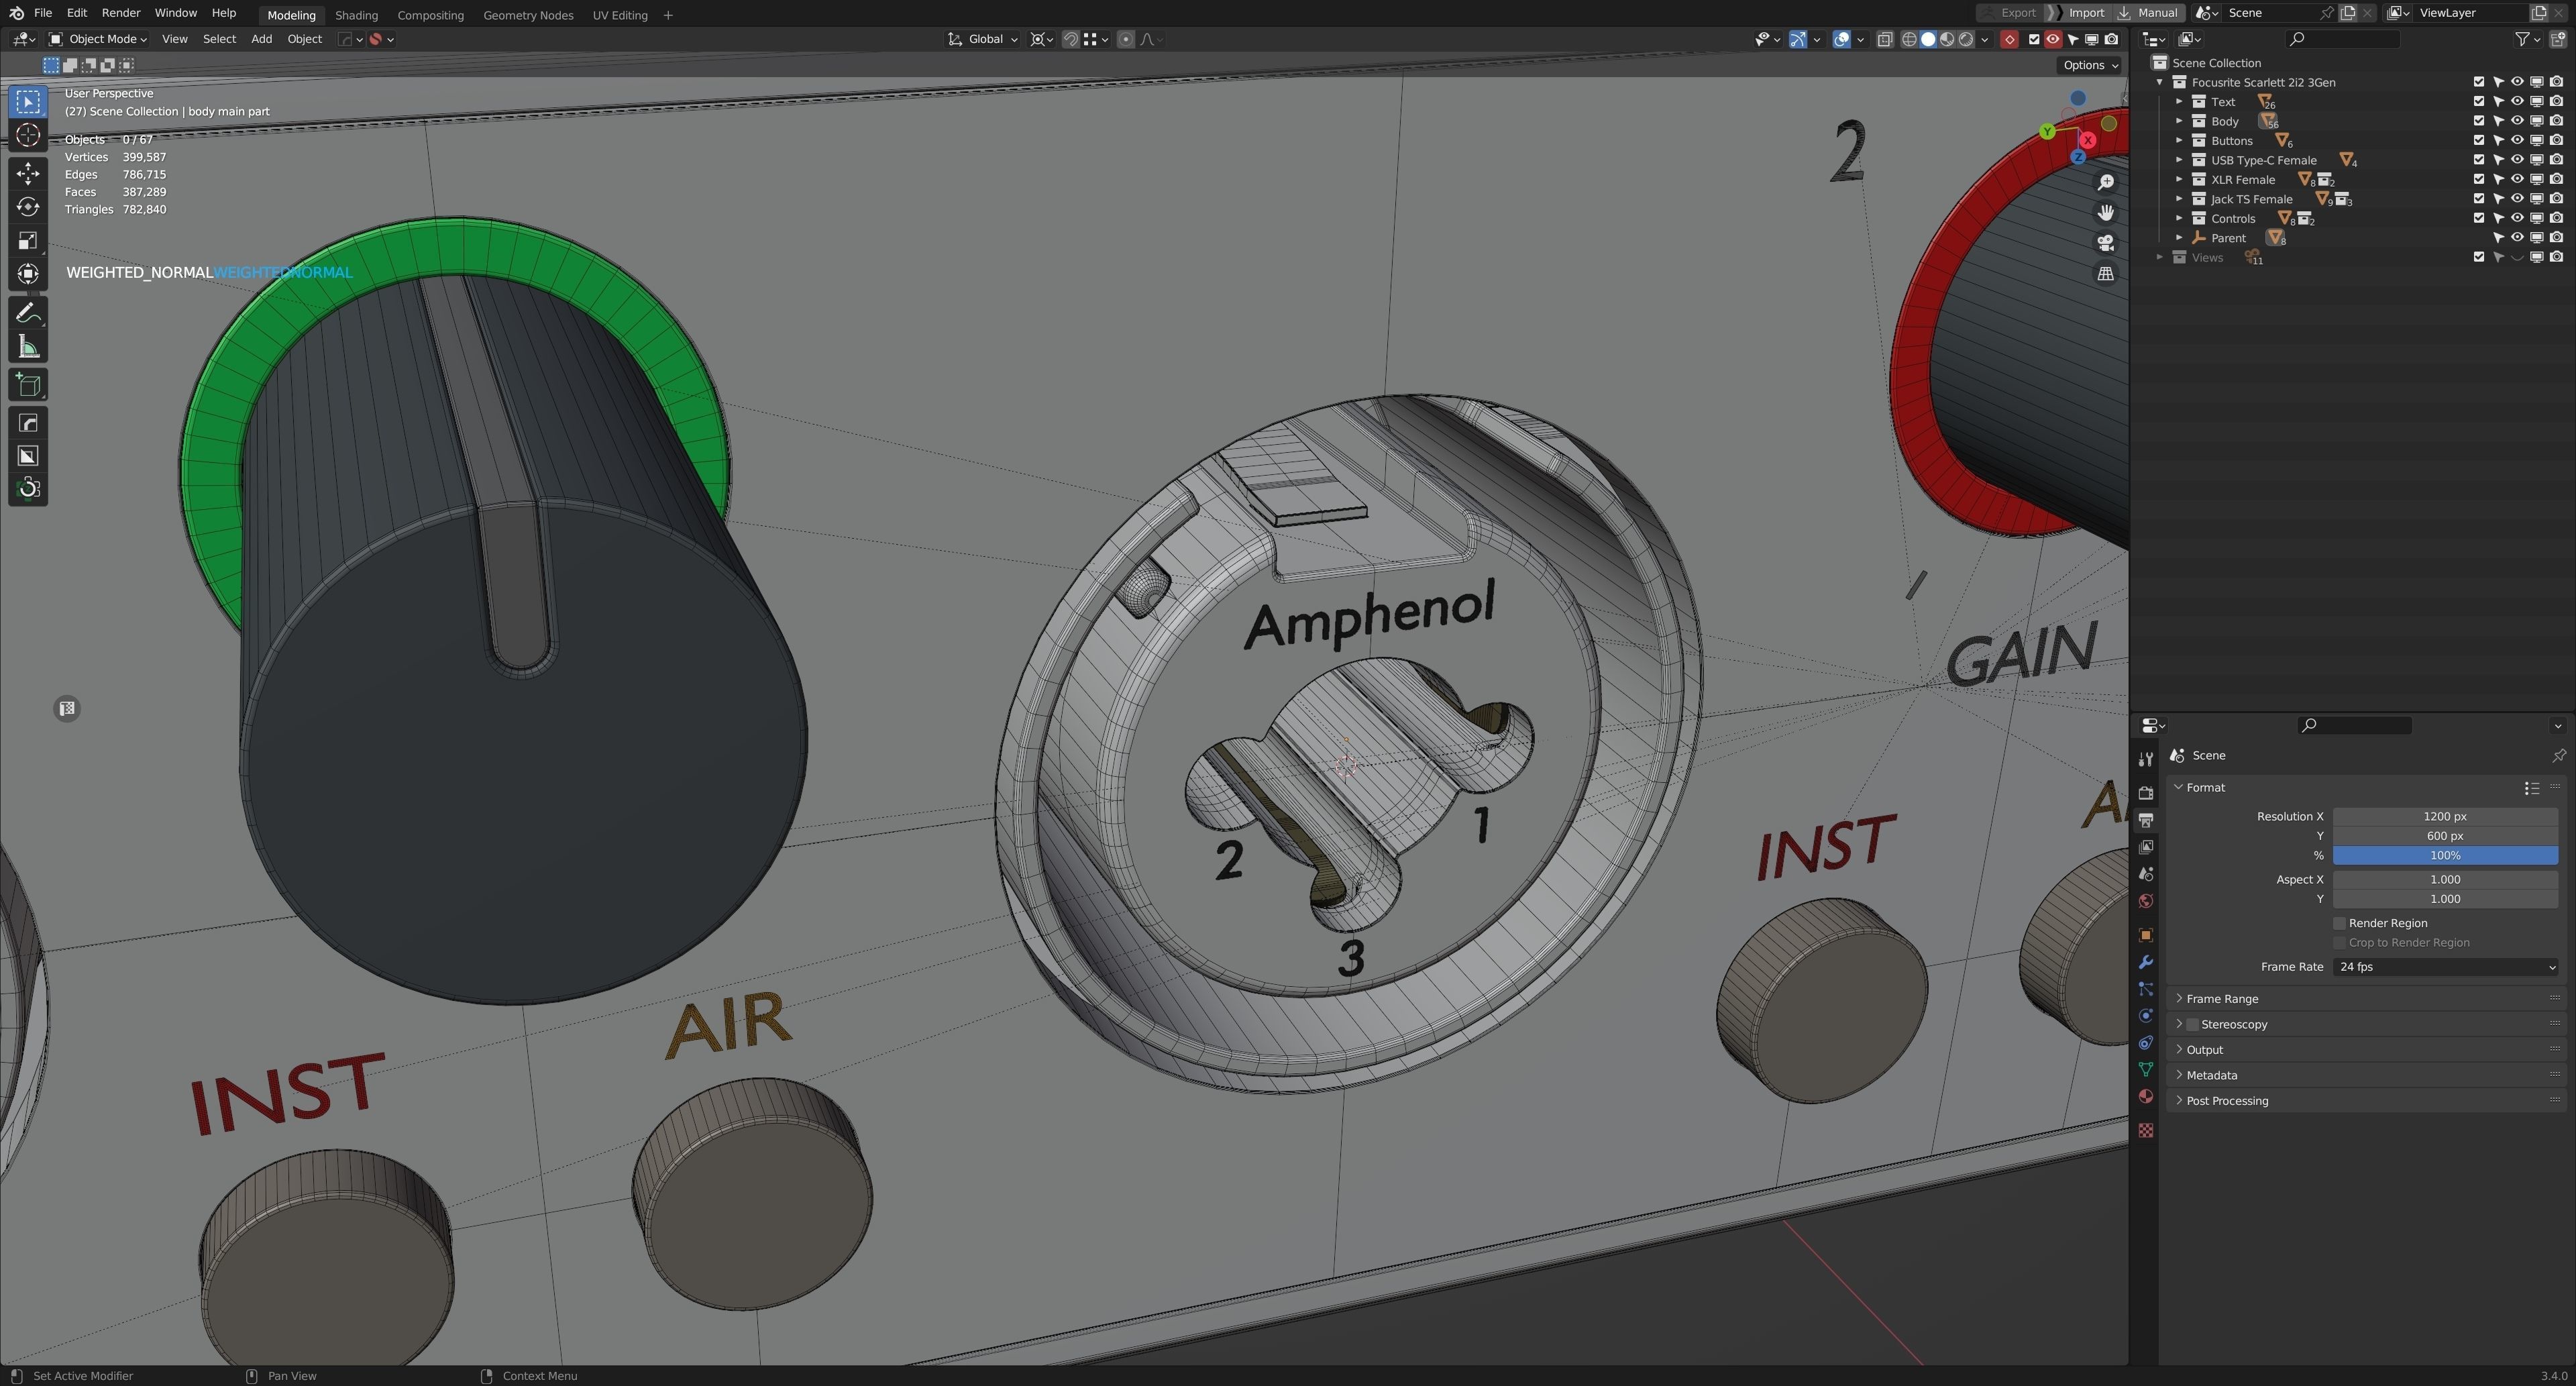Switch to the Geometry Nodes workspace tab
The height and width of the screenshot is (1386, 2576).
click(528, 15)
